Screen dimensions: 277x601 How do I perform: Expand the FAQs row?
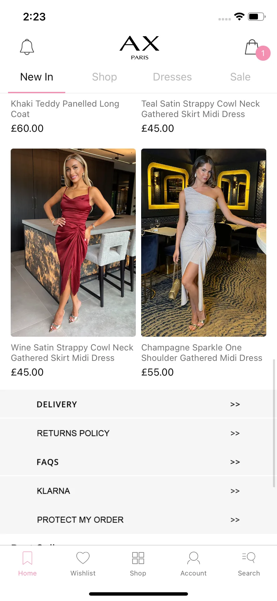[138, 462]
